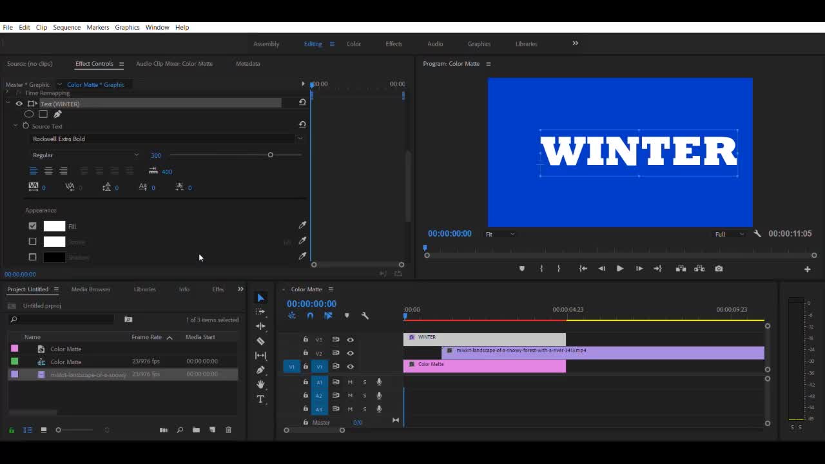Select the Hand tool
825x464 pixels.
[x=260, y=384]
